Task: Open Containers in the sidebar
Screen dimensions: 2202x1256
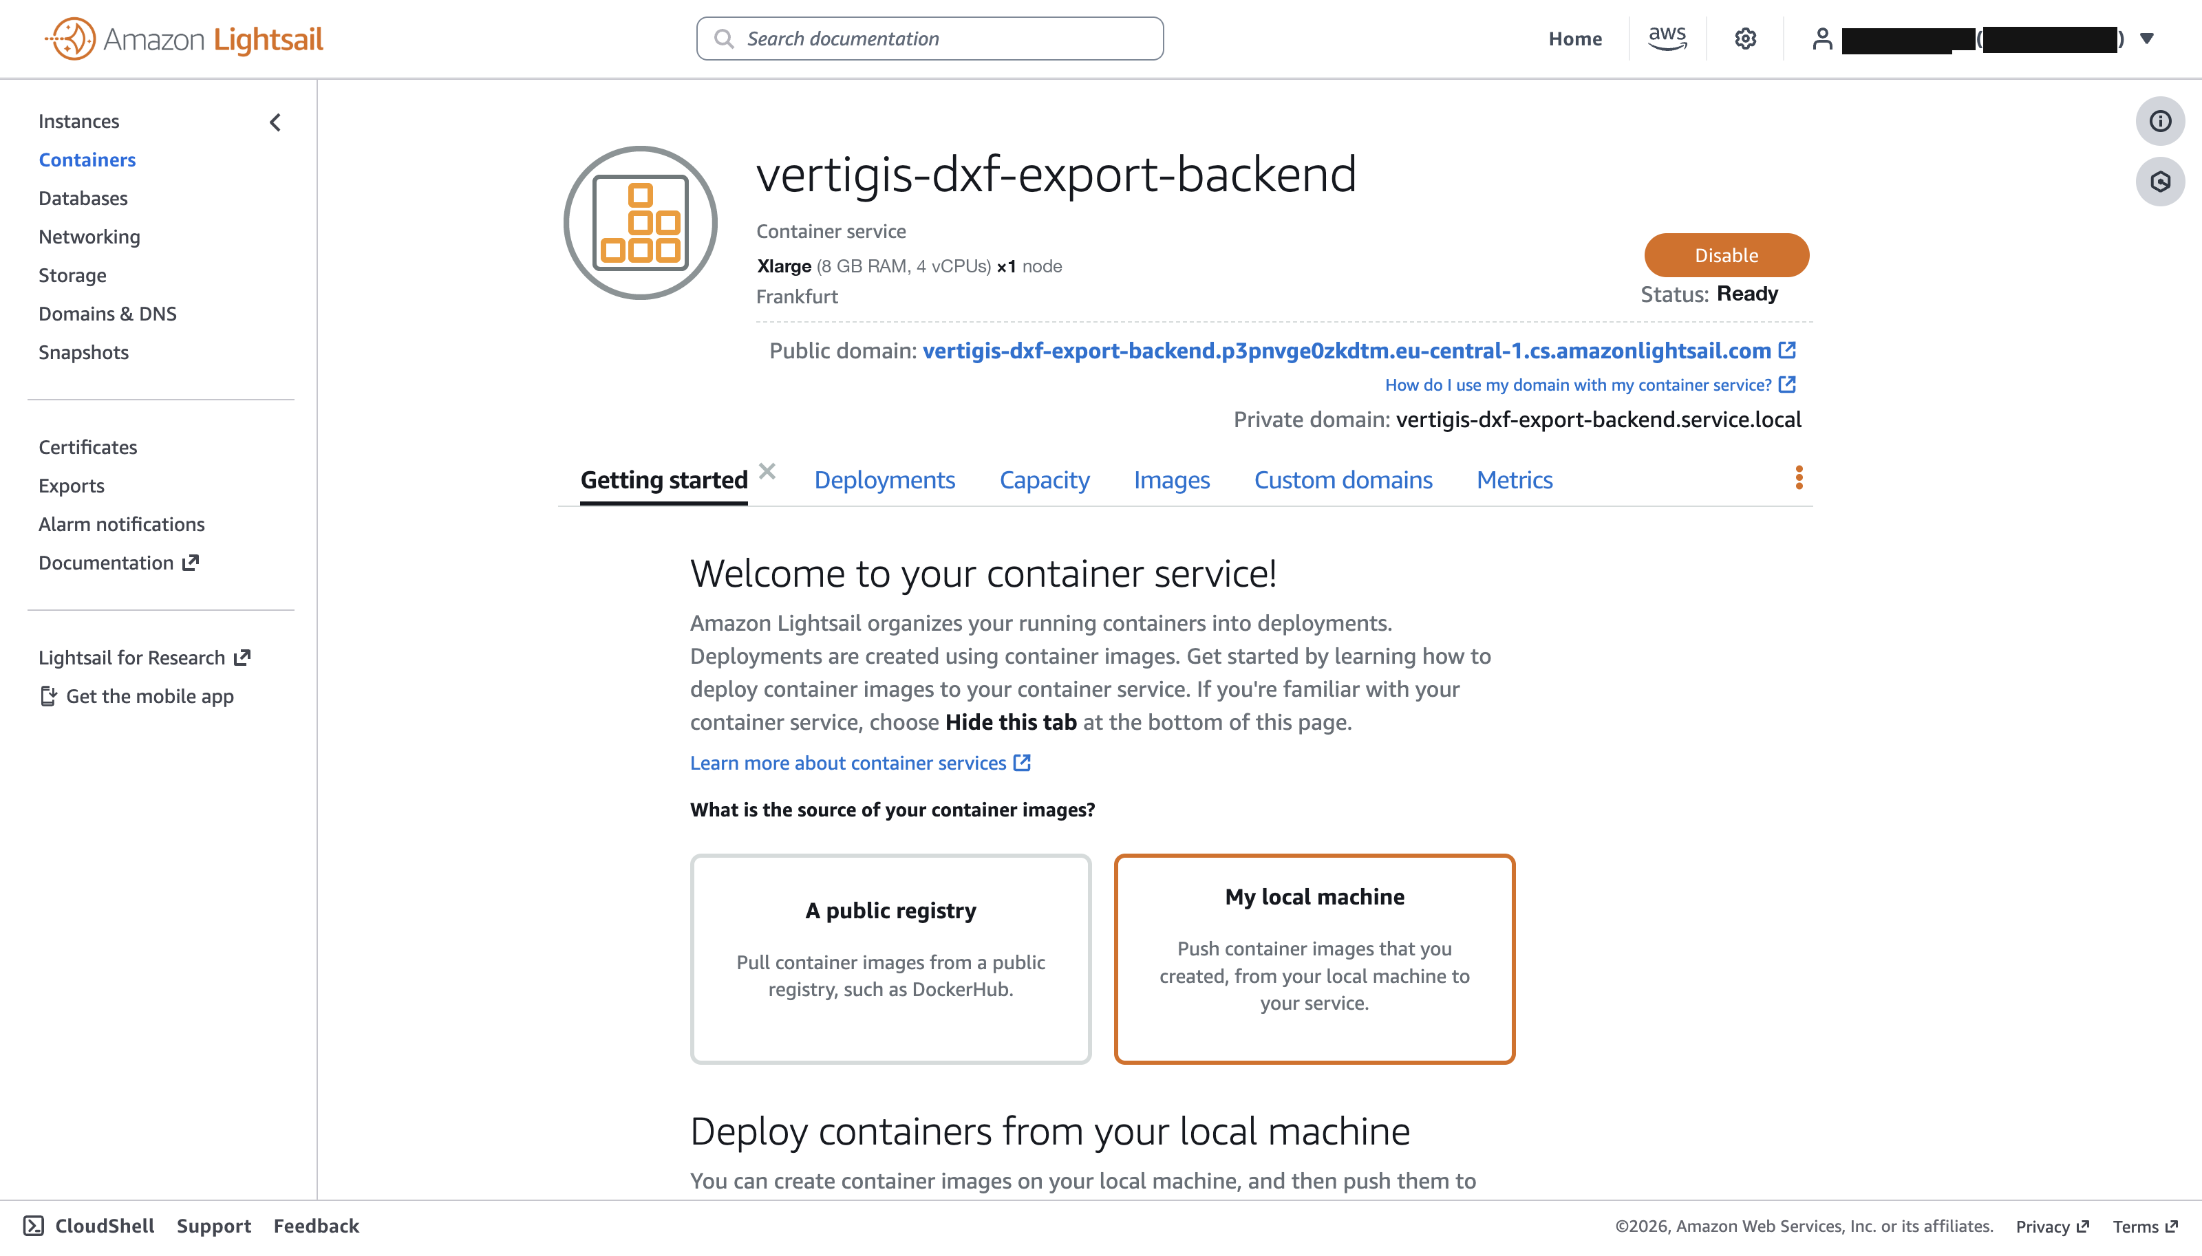Action: (87, 160)
